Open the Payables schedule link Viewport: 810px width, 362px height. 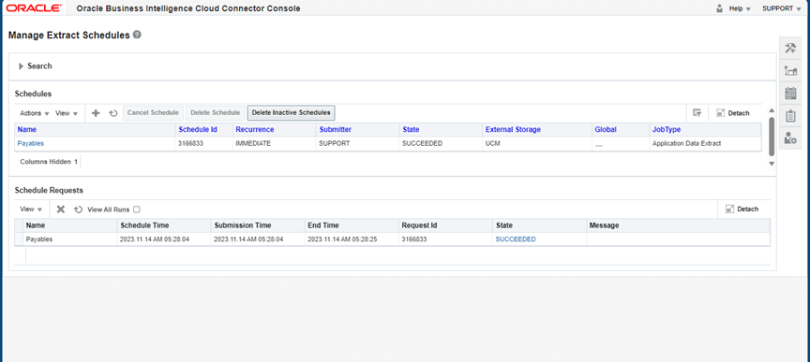31,143
